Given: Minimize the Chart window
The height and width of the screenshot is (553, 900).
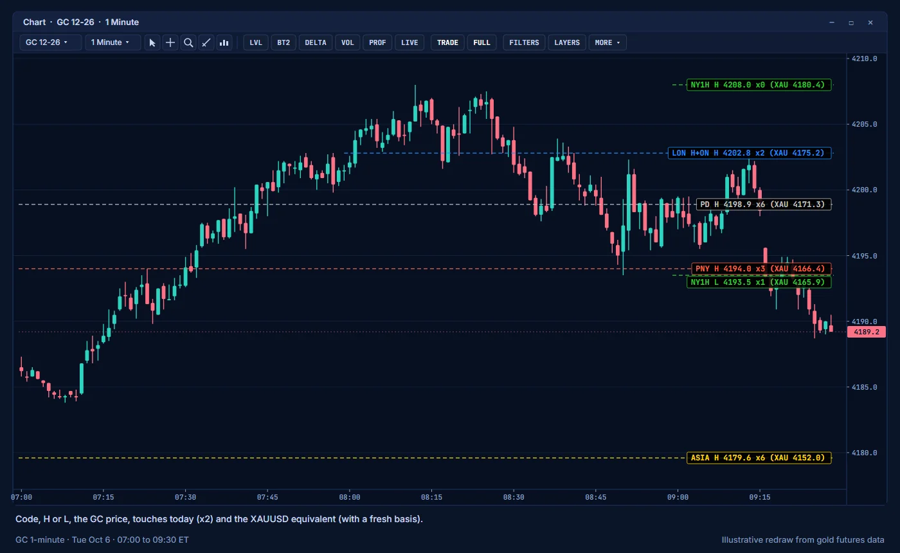Looking at the screenshot, I should 832,23.
